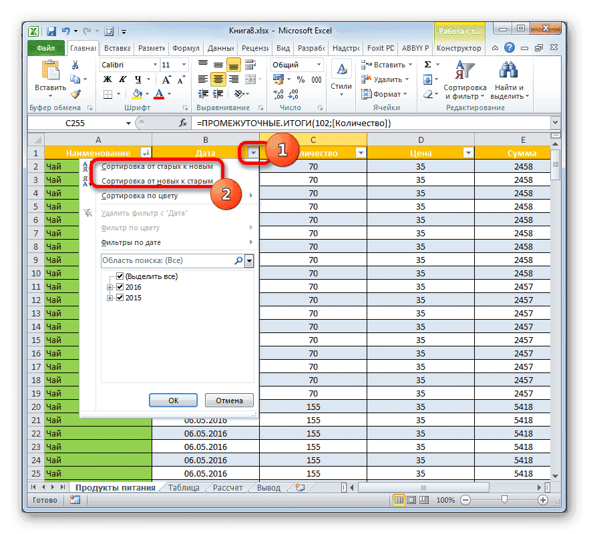Open the Количество column filter dropdown

click(360, 152)
